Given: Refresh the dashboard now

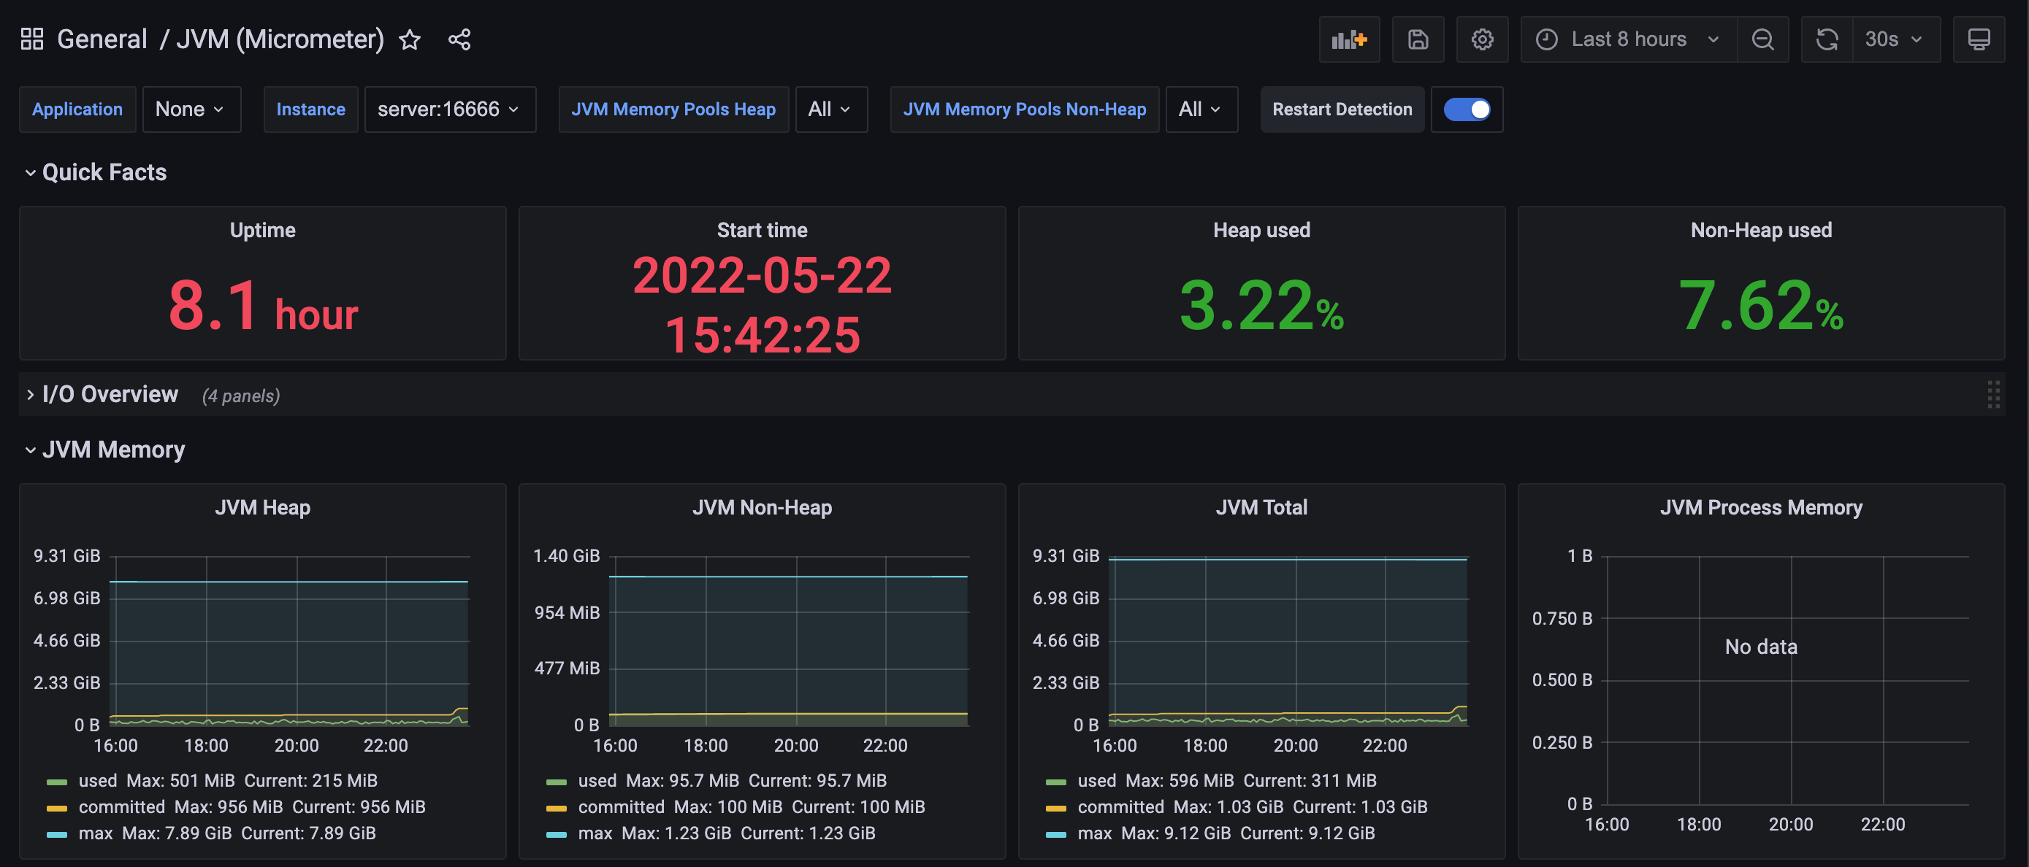Looking at the screenshot, I should tap(1827, 39).
